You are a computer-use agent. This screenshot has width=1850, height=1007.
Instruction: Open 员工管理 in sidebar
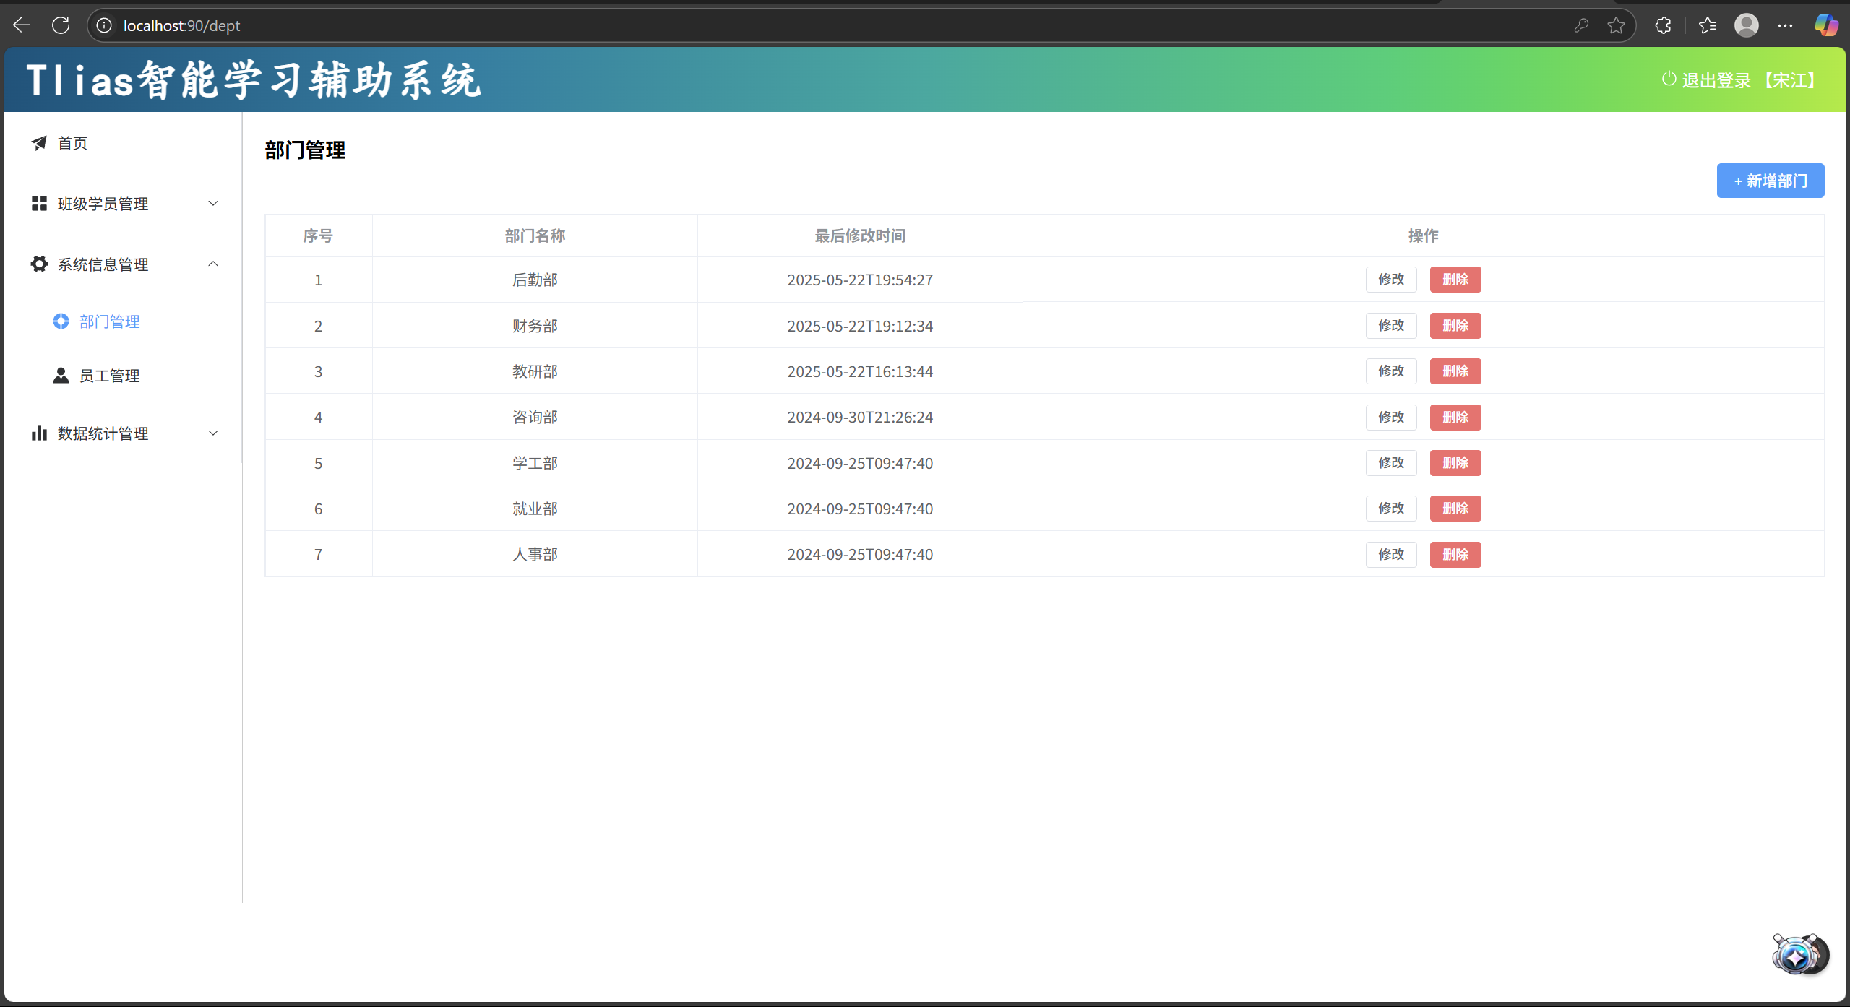tap(108, 376)
